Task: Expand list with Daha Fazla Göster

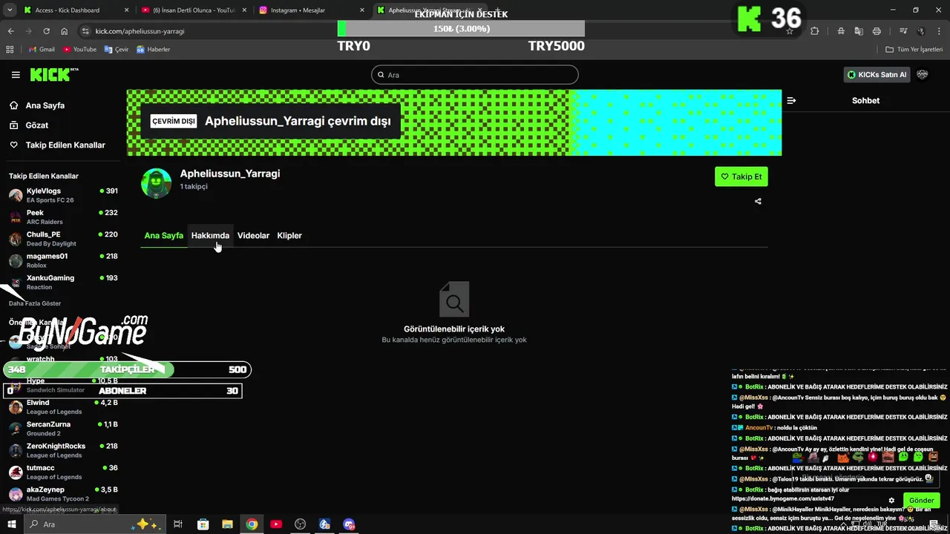Action: point(35,303)
